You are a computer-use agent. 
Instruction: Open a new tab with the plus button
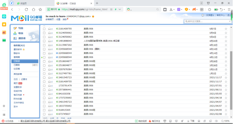tap(97, 3)
